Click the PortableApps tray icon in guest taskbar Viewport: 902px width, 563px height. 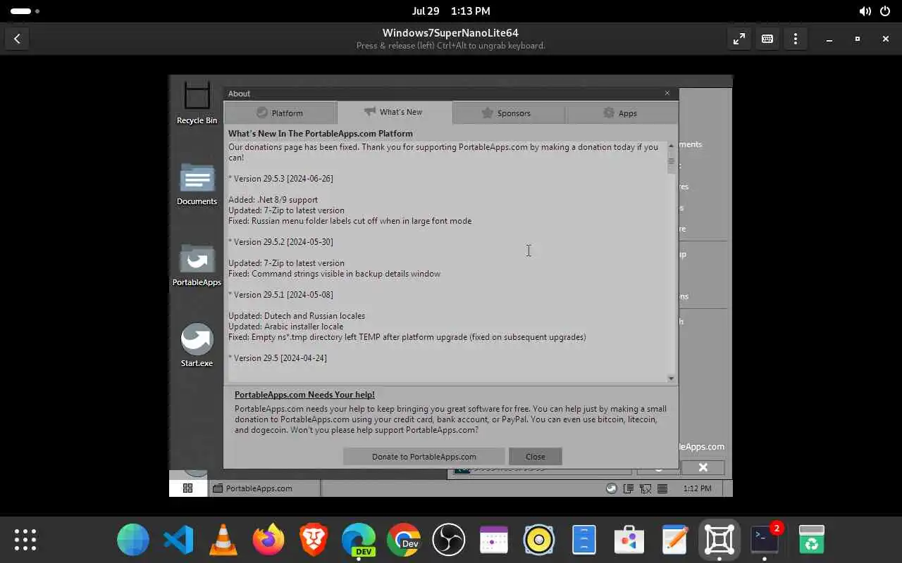coord(612,488)
